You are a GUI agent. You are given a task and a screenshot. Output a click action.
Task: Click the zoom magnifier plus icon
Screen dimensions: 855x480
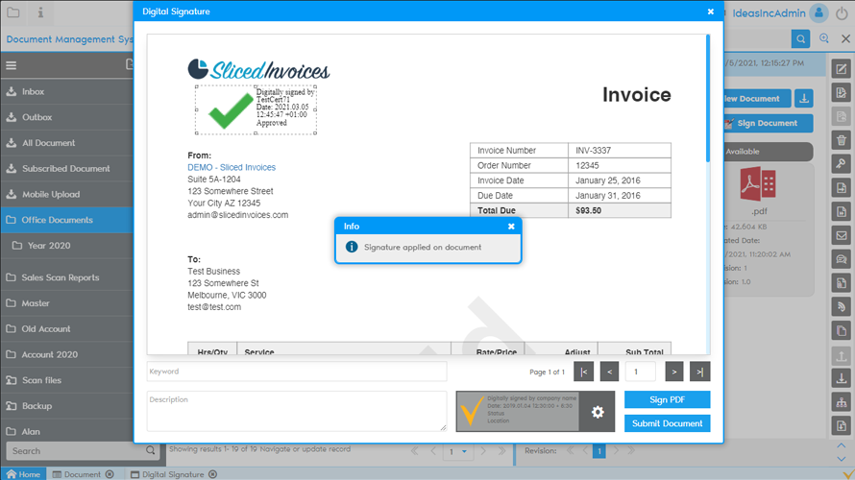tap(824, 38)
